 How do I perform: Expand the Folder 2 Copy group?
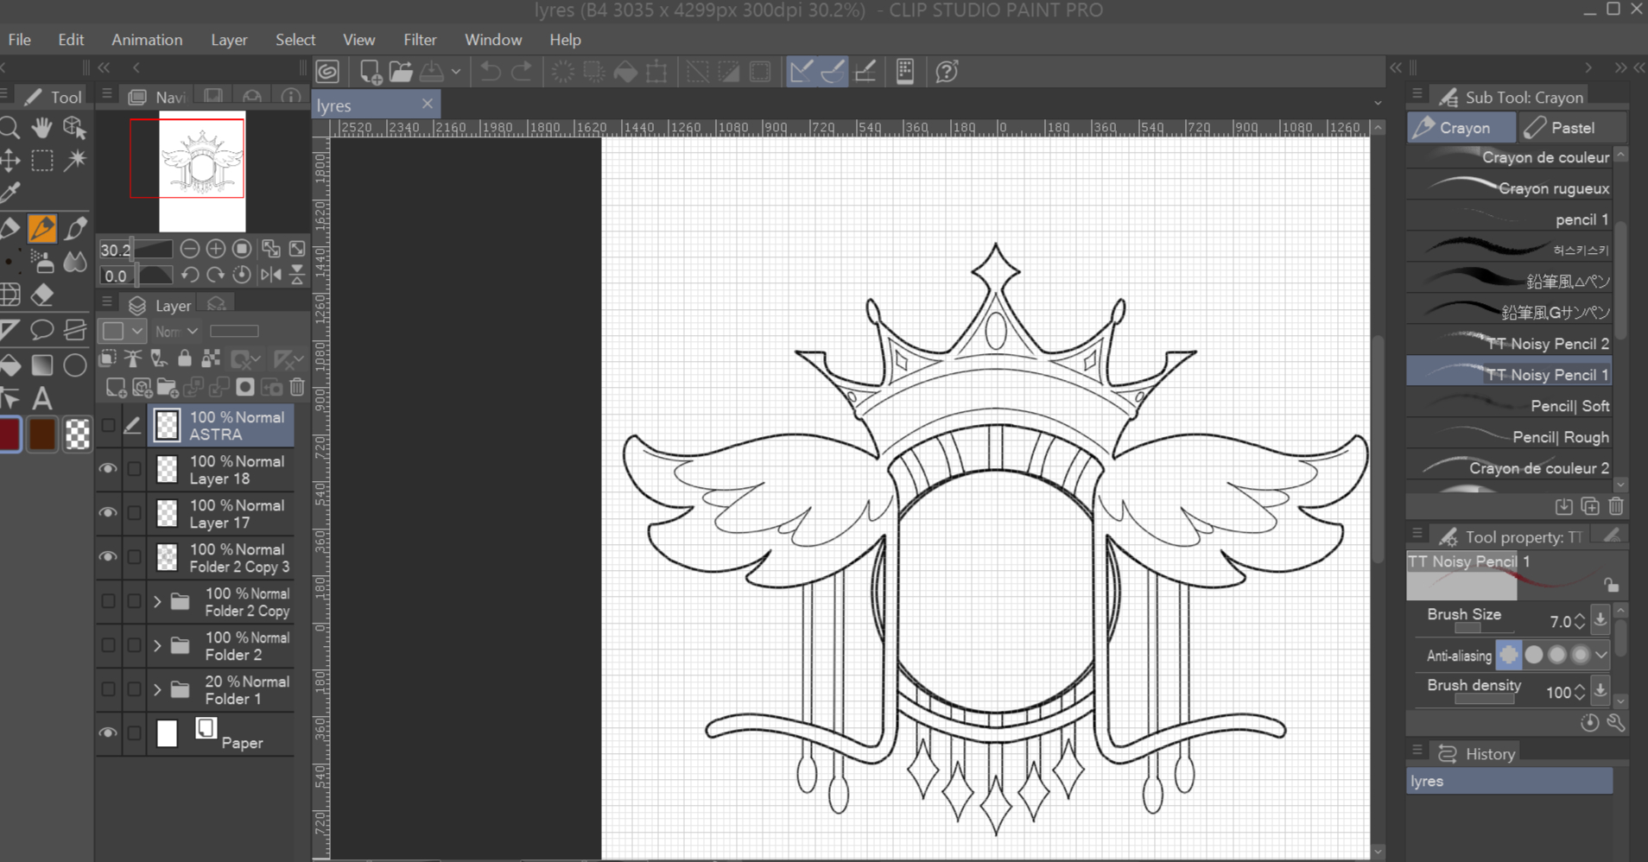click(157, 601)
